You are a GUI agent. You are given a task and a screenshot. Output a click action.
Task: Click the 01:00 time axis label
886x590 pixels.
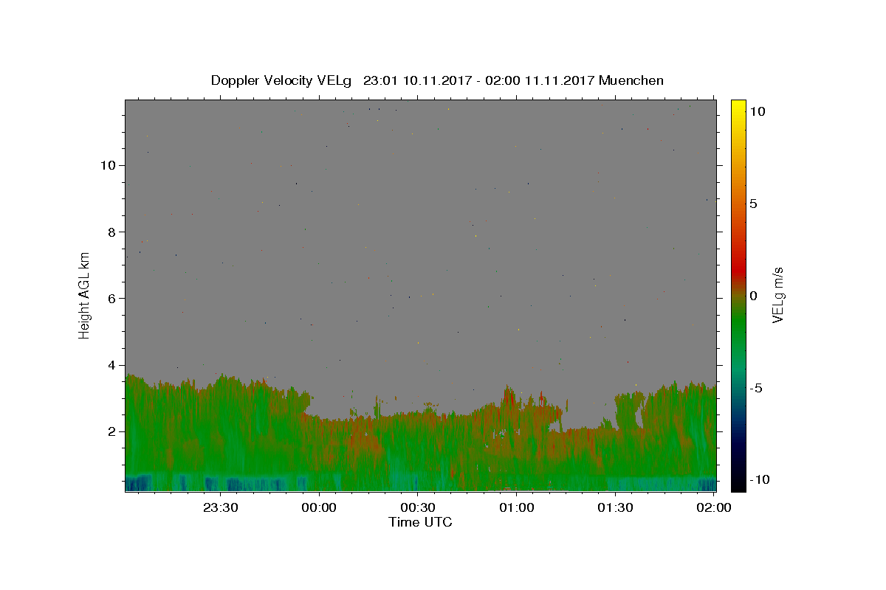pyautogui.click(x=516, y=507)
